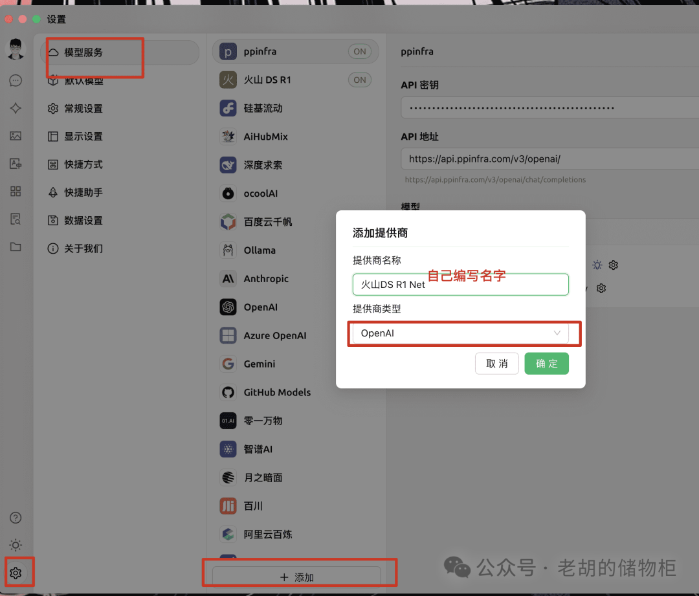The width and height of the screenshot is (699, 596).
Task: Select 常规设置 in settings menu
Action: point(120,108)
